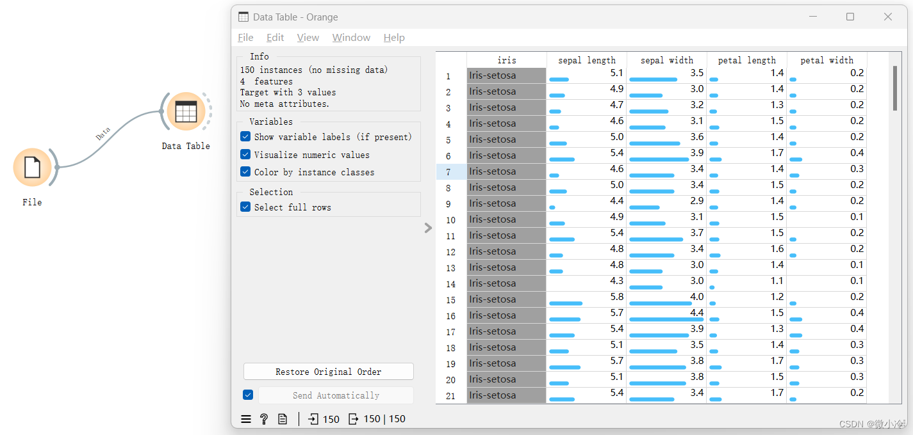Select the File widget node on canvas
Image resolution: width=913 pixels, height=435 pixels.
32,168
